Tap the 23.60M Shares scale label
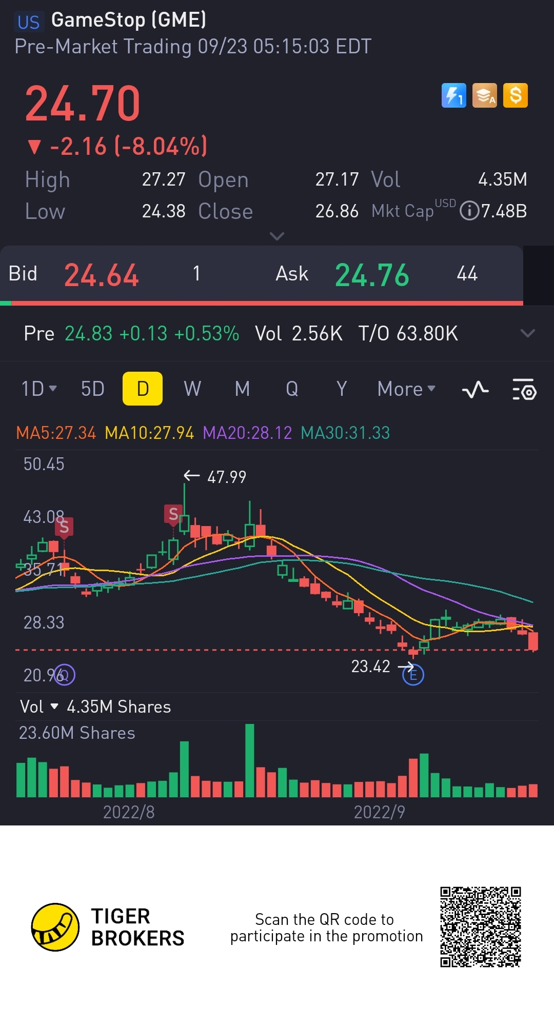This screenshot has width=554, height=1029. click(x=77, y=733)
